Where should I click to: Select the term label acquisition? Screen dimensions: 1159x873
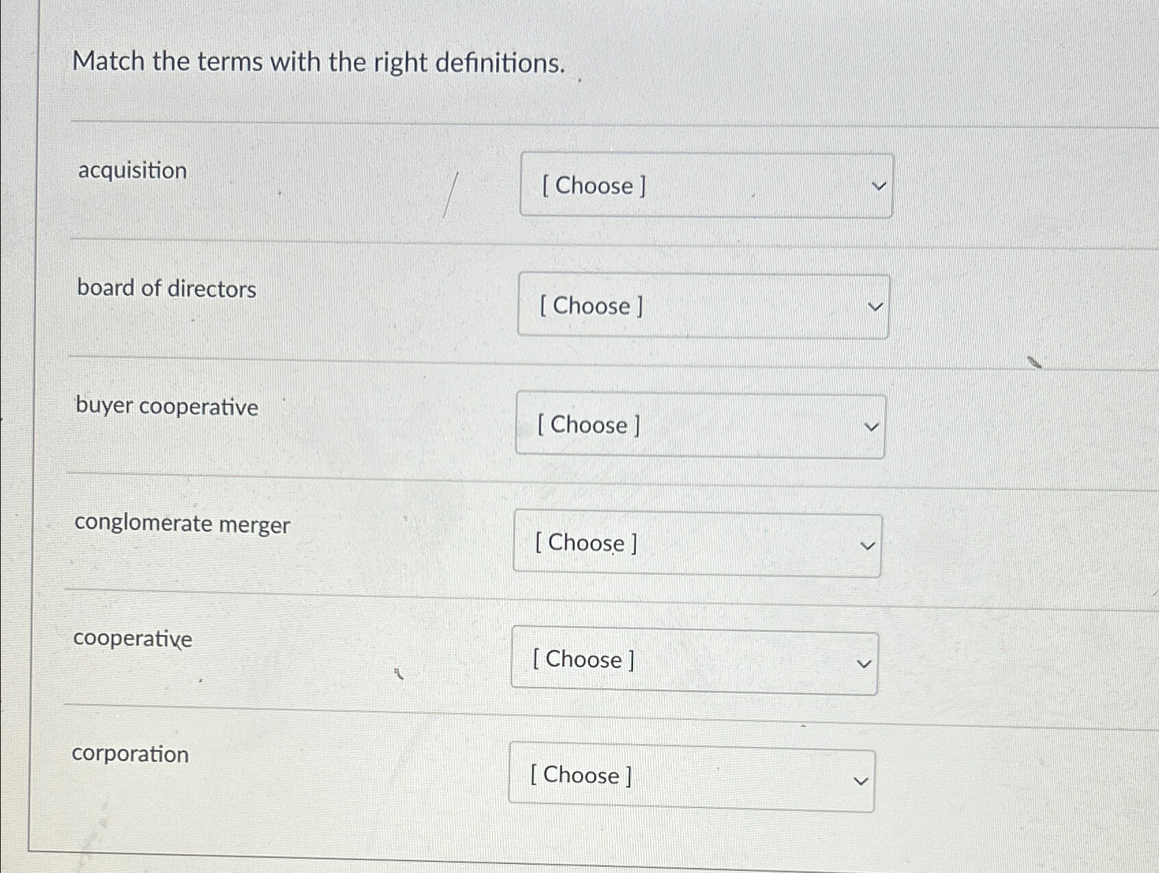pos(132,172)
